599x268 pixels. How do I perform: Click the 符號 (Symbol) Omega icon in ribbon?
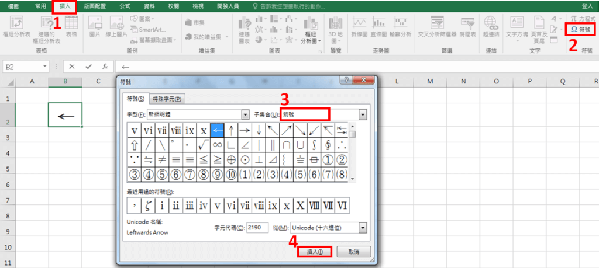(x=580, y=29)
